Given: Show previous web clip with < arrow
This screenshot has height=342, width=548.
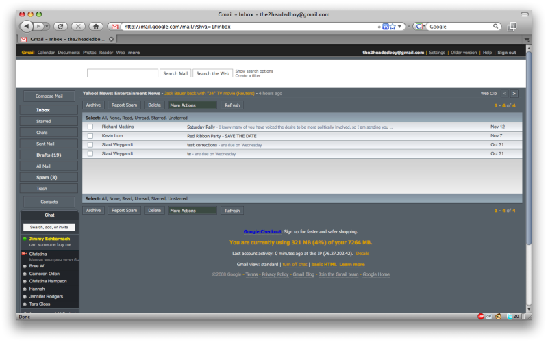Looking at the screenshot, I should coord(504,94).
